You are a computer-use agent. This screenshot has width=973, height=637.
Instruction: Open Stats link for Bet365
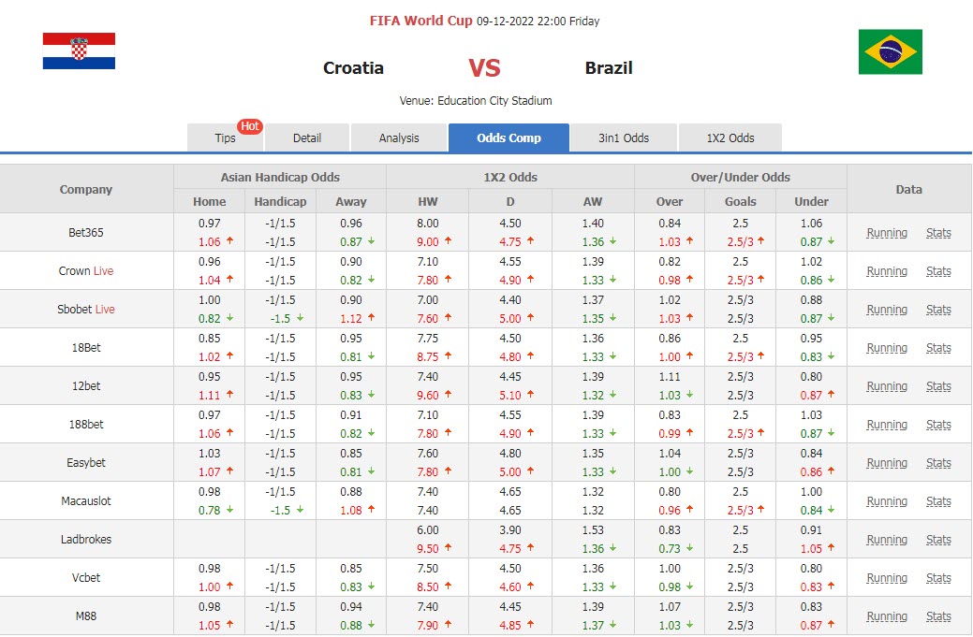(938, 233)
